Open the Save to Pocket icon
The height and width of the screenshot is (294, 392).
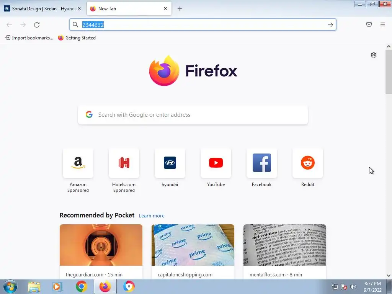coord(369,24)
